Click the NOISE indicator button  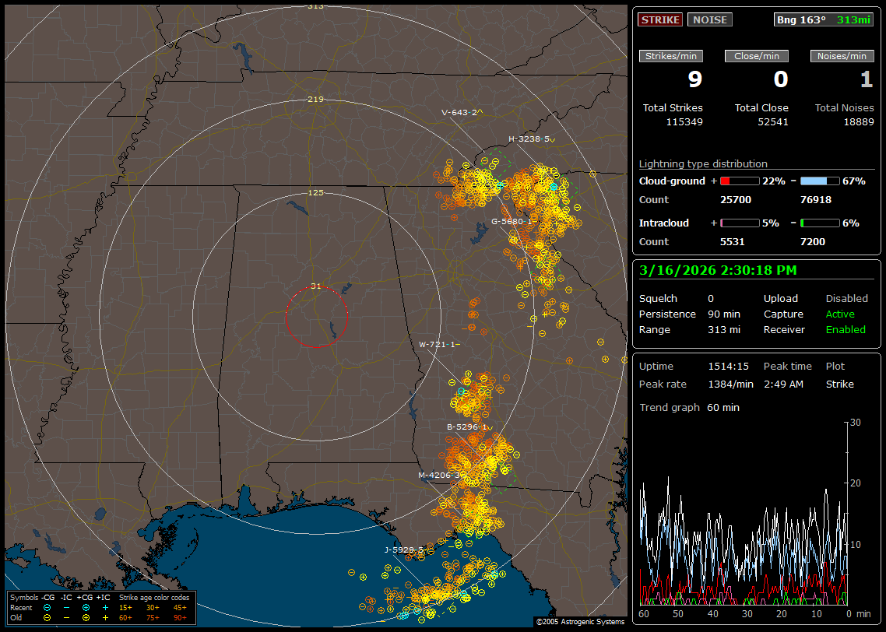[709, 20]
